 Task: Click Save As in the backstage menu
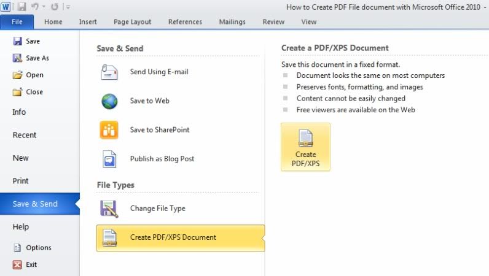coord(37,58)
